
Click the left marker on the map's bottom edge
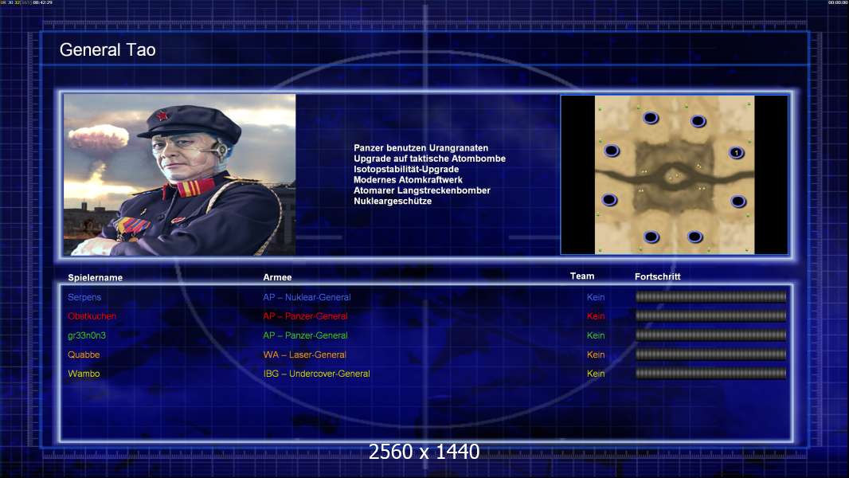tap(651, 237)
